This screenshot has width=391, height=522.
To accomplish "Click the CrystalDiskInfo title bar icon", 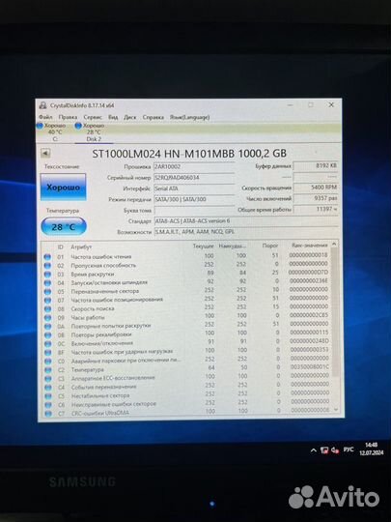I will (x=43, y=105).
